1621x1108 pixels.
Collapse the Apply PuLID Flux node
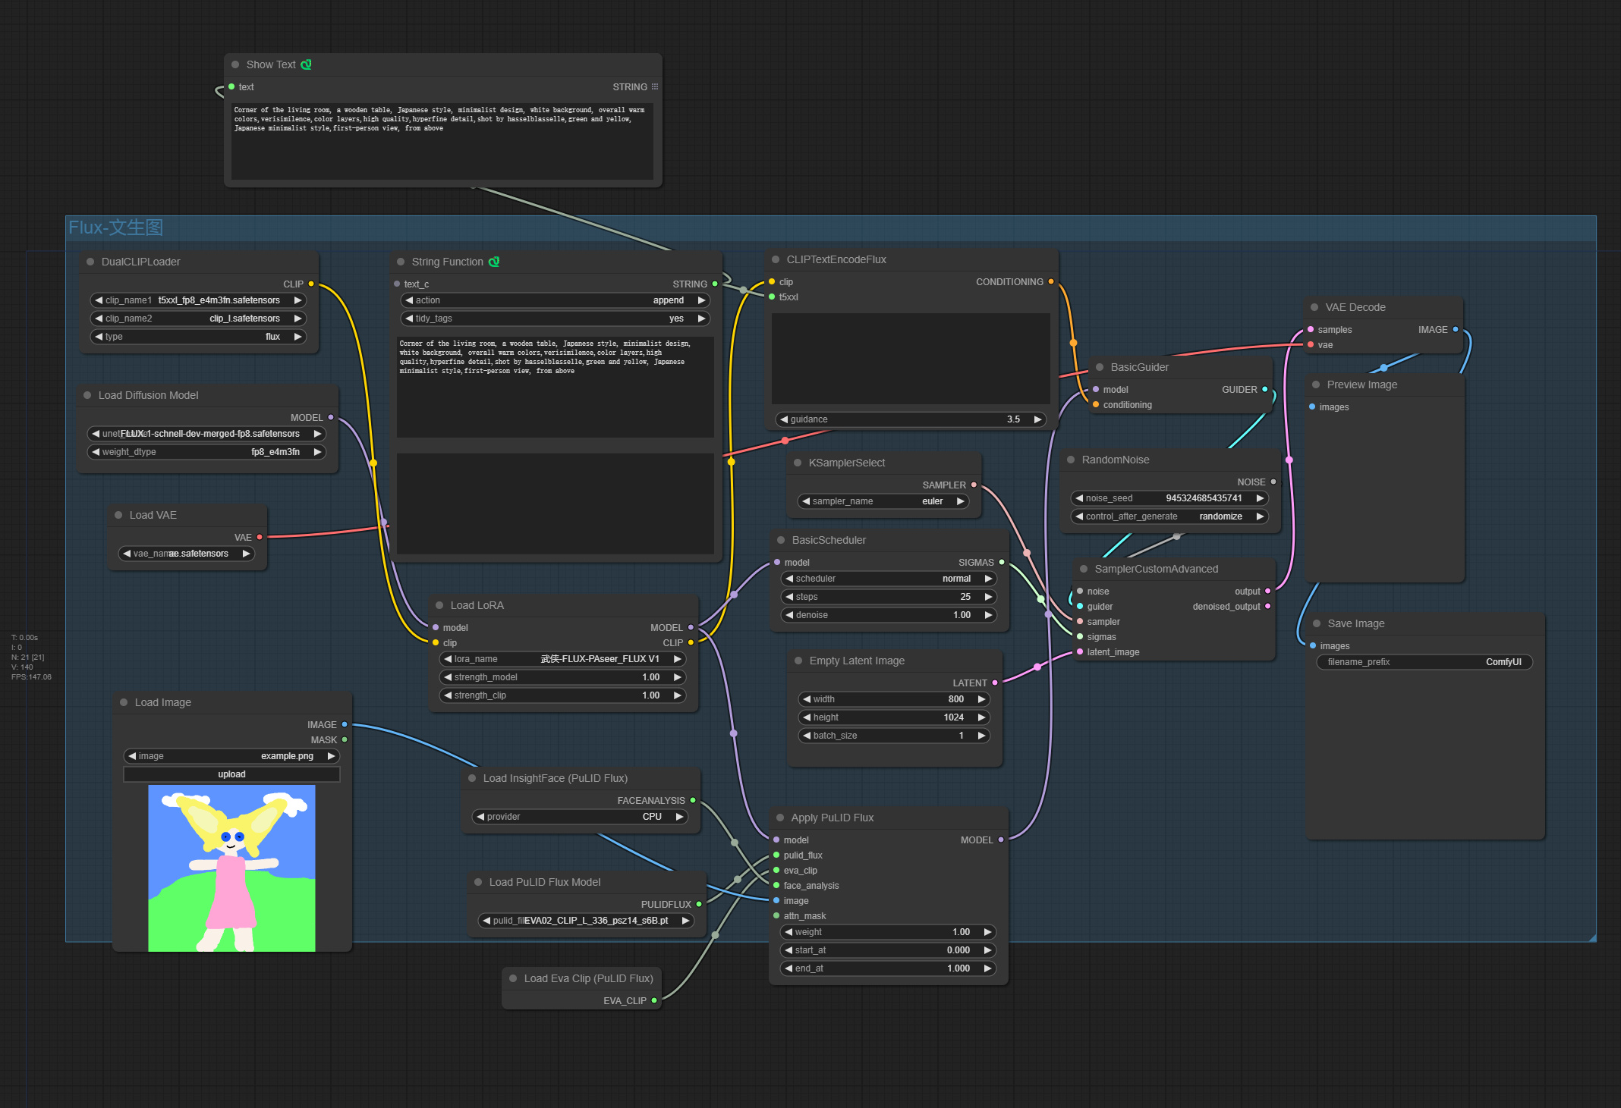pos(780,817)
